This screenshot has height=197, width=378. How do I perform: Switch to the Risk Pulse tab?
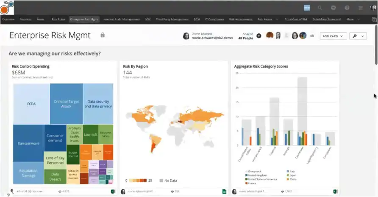[58, 19]
